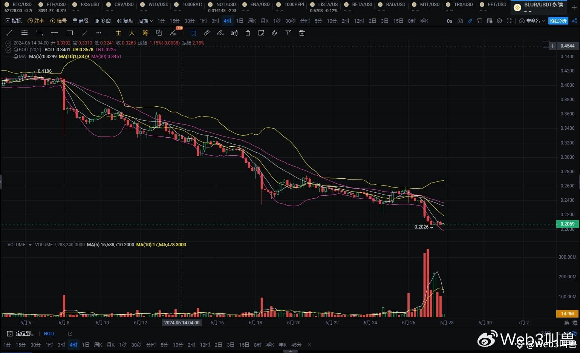580x353 pixels.
Task: Click the candlestick chart style icon
Action: (x=234, y=33)
